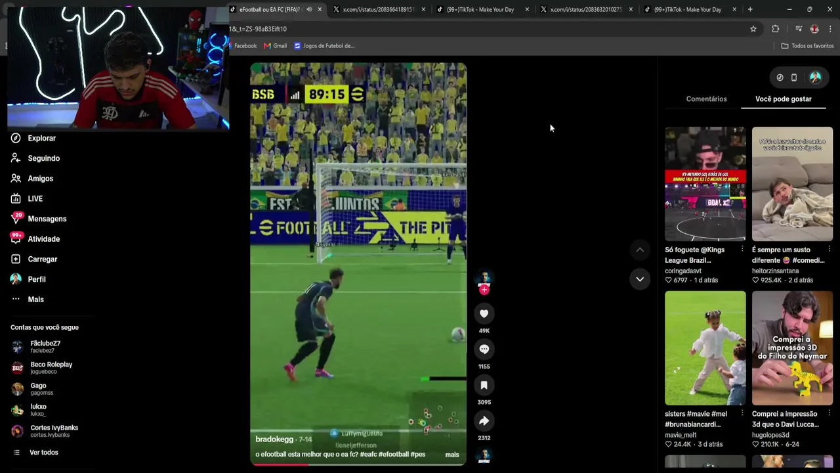Open the Carregar upload plus icon

click(16, 259)
